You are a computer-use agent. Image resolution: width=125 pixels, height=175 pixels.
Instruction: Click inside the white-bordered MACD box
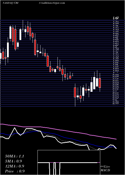69,162
